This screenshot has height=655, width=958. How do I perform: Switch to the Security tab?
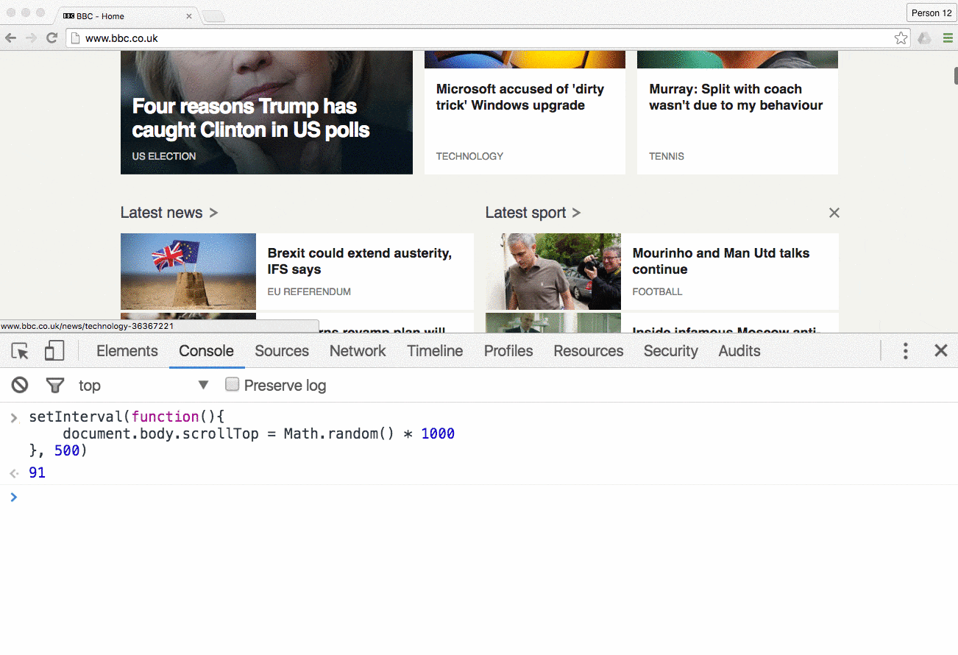click(670, 351)
